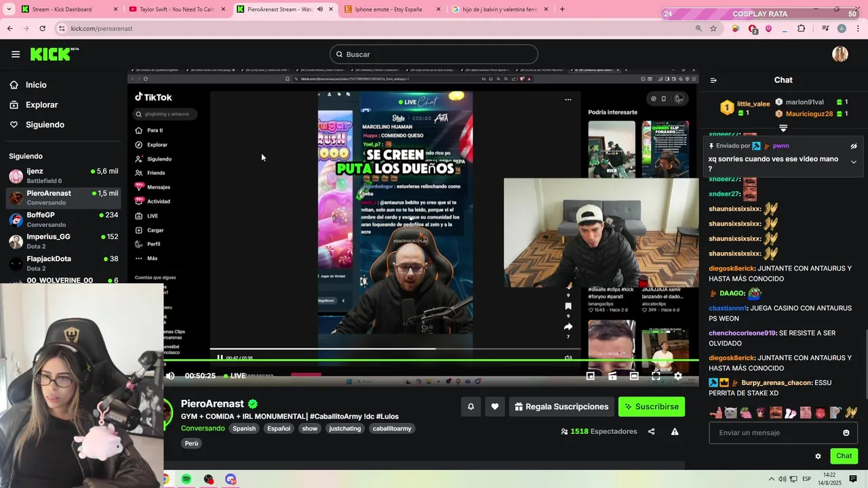Toggle the stream mini player mode
This screenshot has width=868, height=488.
pos(590,375)
